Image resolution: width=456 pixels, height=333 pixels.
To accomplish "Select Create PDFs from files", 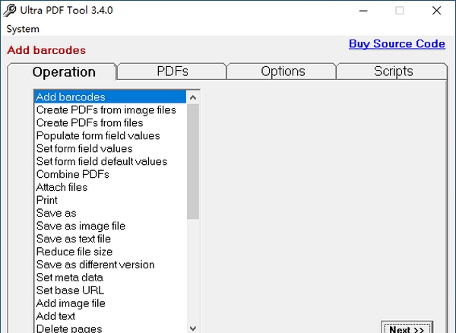I will click(110, 122).
